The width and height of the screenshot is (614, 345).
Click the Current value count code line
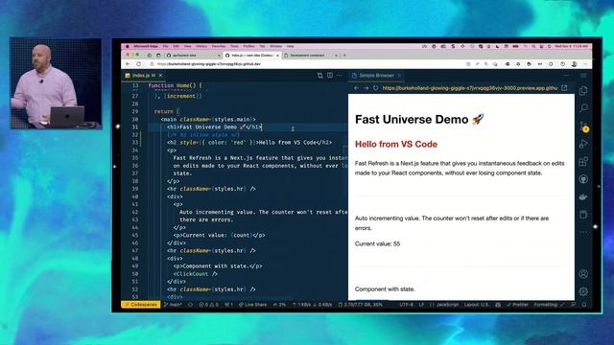tap(220, 235)
